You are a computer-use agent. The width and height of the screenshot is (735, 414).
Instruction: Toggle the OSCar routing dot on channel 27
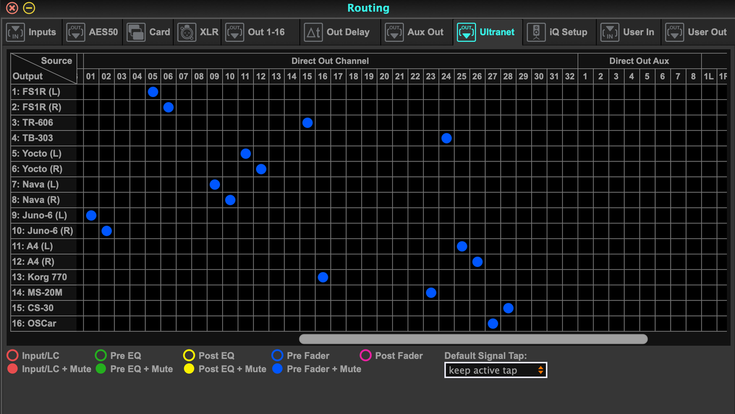pyautogui.click(x=492, y=323)
